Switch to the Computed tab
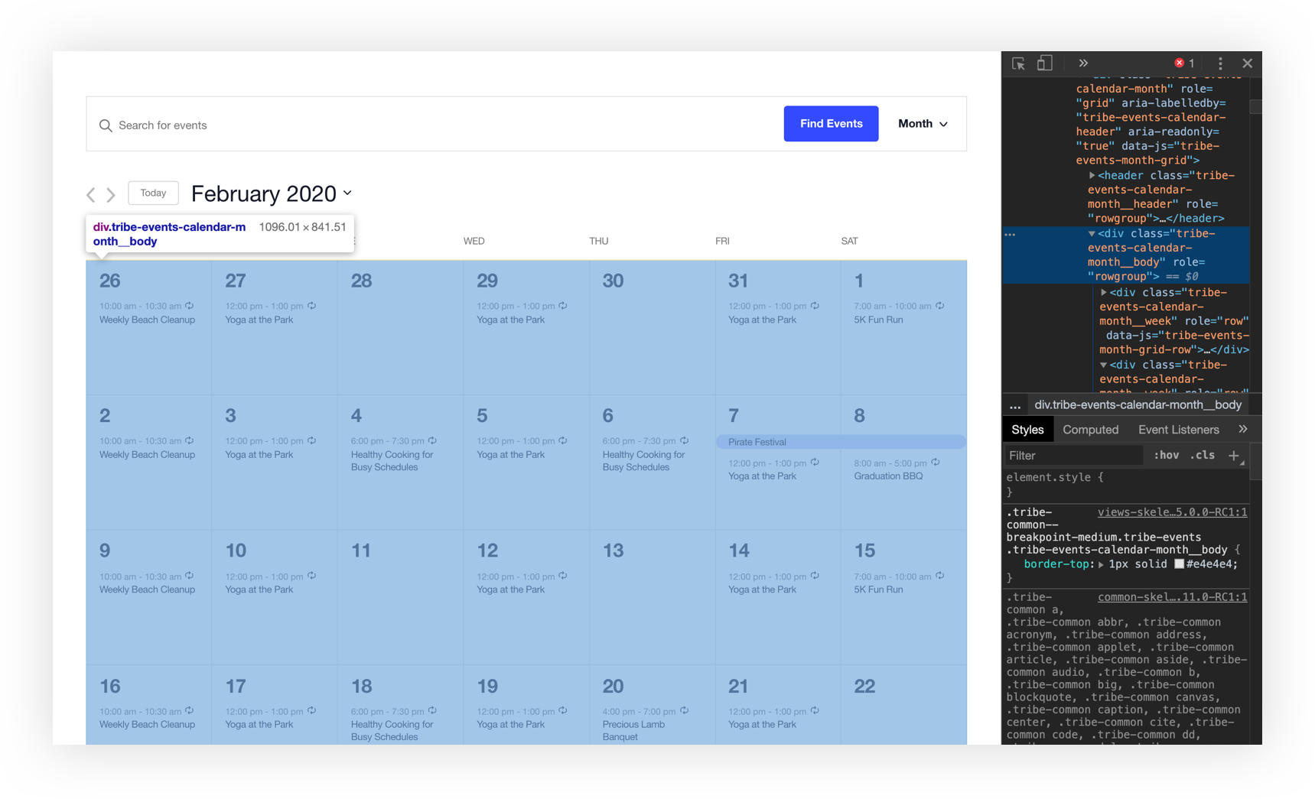The width and height of the screenshot is (1315, 799). click(1090, 430)
